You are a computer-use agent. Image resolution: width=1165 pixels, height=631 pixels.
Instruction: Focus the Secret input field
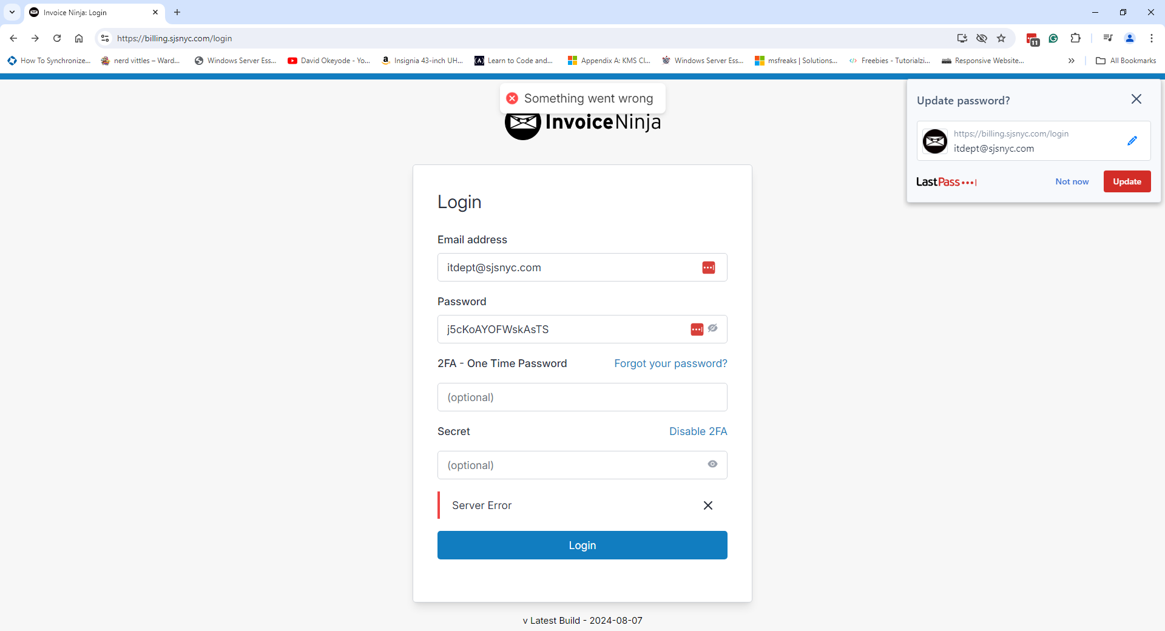582,465
